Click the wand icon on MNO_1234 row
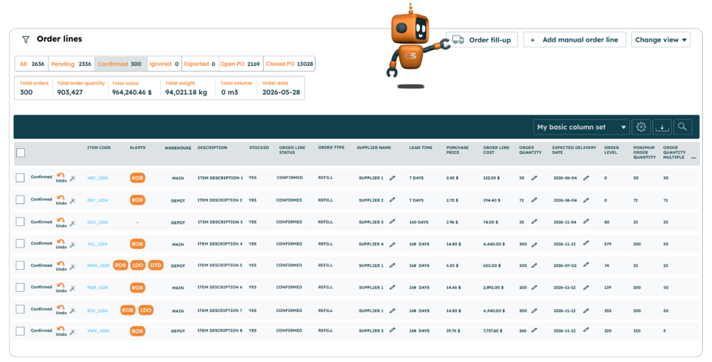The height and width of the screenshot is (362, 712). (x=72, y=266)
